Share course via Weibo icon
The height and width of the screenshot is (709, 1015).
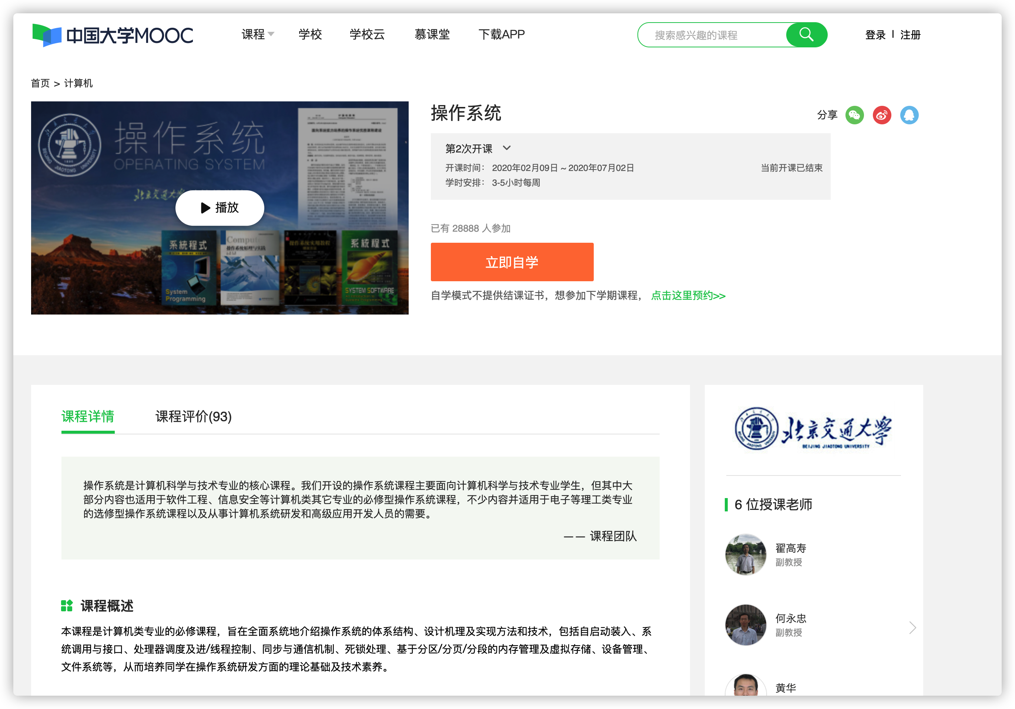[881, 115]
